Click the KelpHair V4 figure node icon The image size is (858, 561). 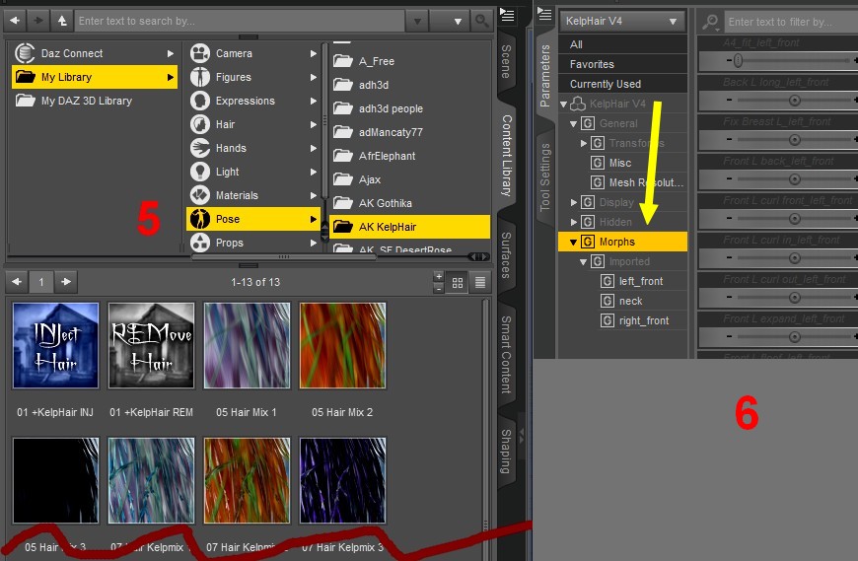578,104
